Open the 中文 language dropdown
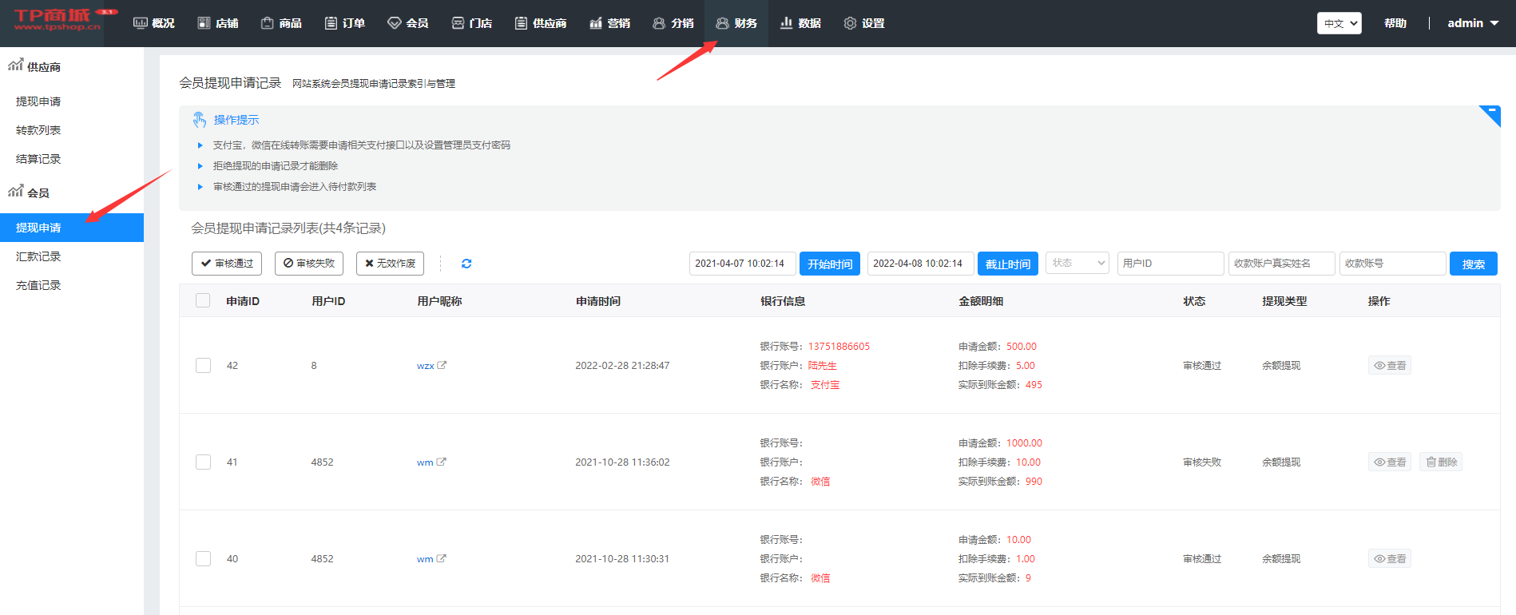Viewport: 1516px width, 615px height. tap(1339, 23)
